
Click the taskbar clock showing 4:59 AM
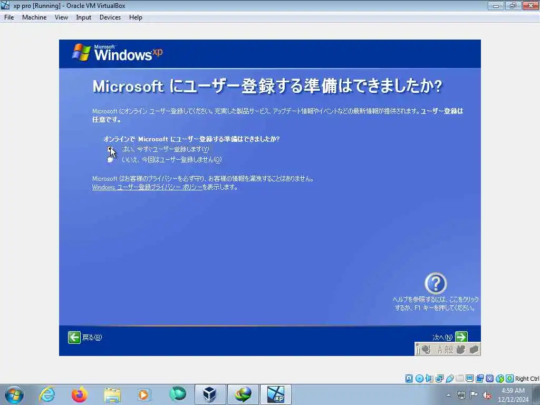(x=513, y=394)
